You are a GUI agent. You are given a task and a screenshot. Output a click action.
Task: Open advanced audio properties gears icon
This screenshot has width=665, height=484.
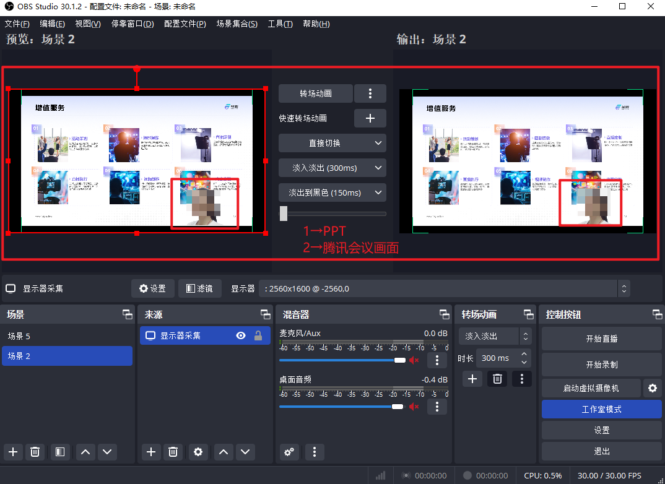tap(289, 452)
